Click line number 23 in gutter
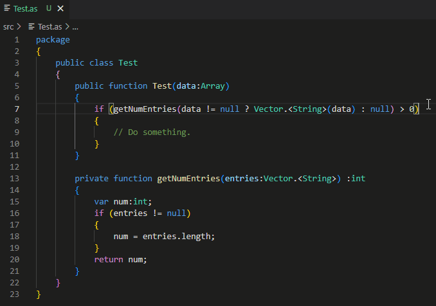436x306 pixels. [x=14, y=294]
